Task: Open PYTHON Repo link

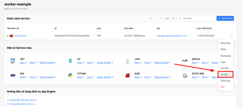Action: (81, 77)
